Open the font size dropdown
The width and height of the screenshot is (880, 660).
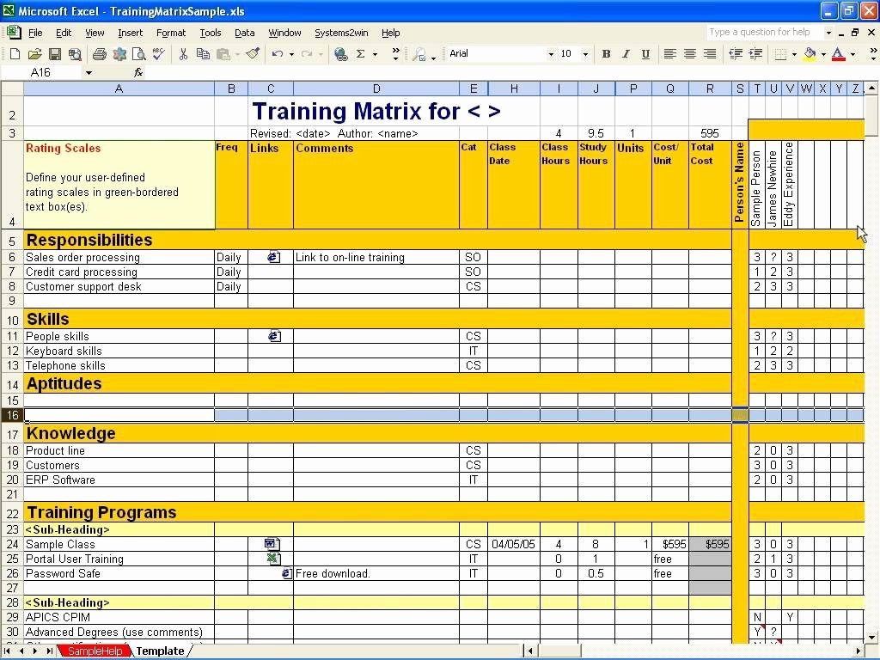point(586,54)
